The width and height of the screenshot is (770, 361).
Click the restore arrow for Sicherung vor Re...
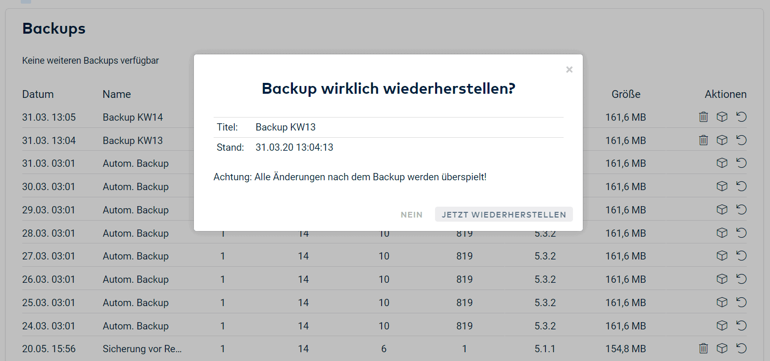(741, 349)
